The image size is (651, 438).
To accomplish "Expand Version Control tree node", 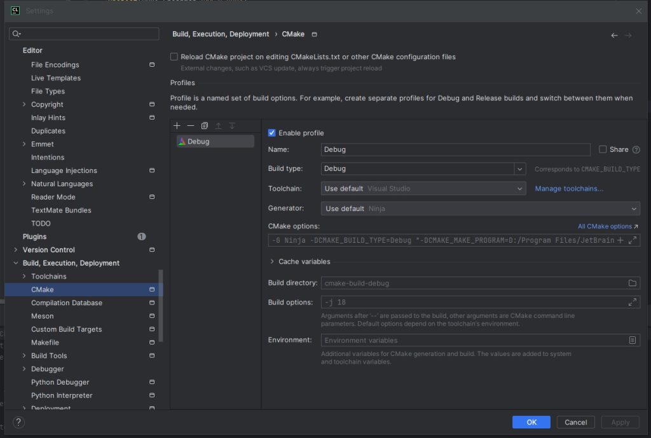I will pyautogui.click(x=16, y=250).
